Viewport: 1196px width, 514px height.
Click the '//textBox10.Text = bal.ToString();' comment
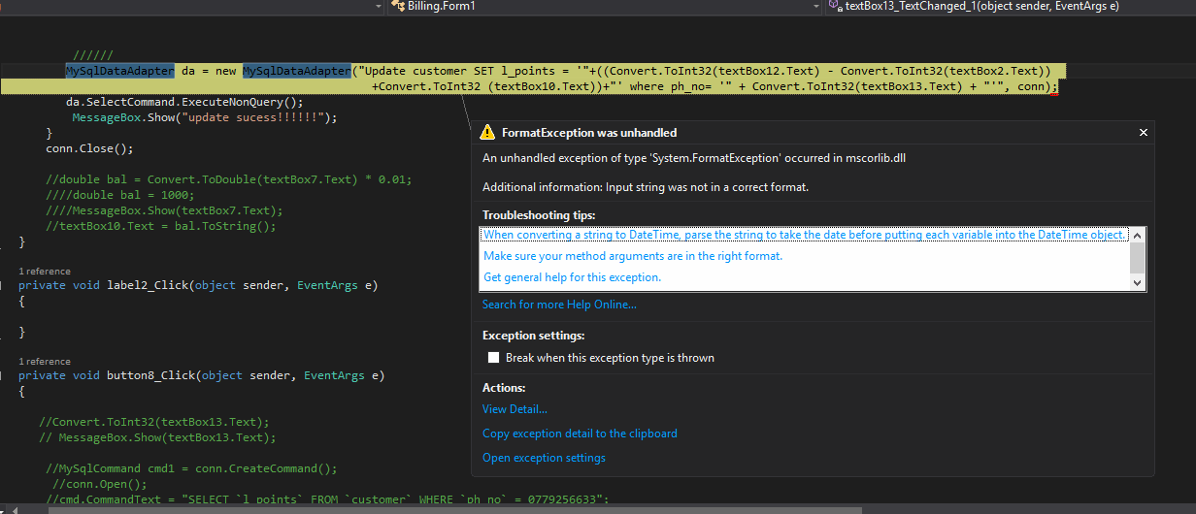click(x=161, y=226)
